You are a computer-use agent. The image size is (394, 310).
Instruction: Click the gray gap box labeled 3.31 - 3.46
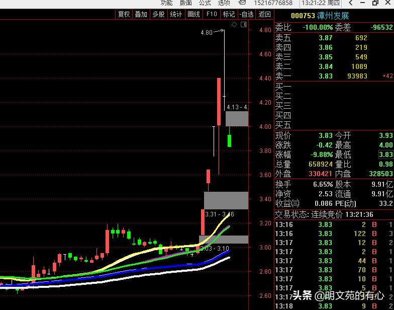226,200
